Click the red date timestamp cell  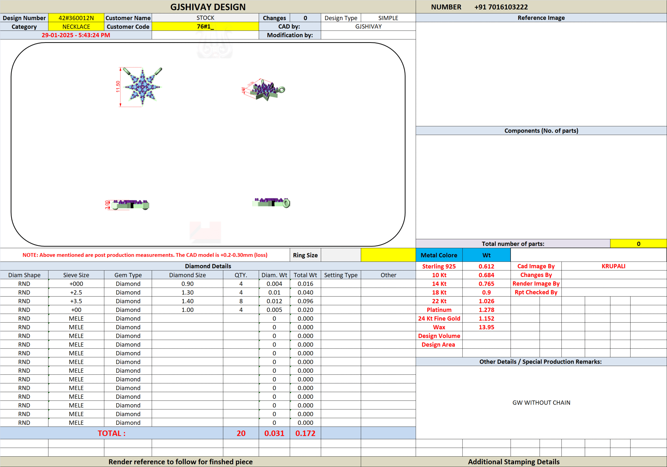pyautogui.click(x=76, y=35)
